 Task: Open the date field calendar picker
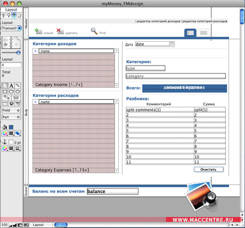172,44
